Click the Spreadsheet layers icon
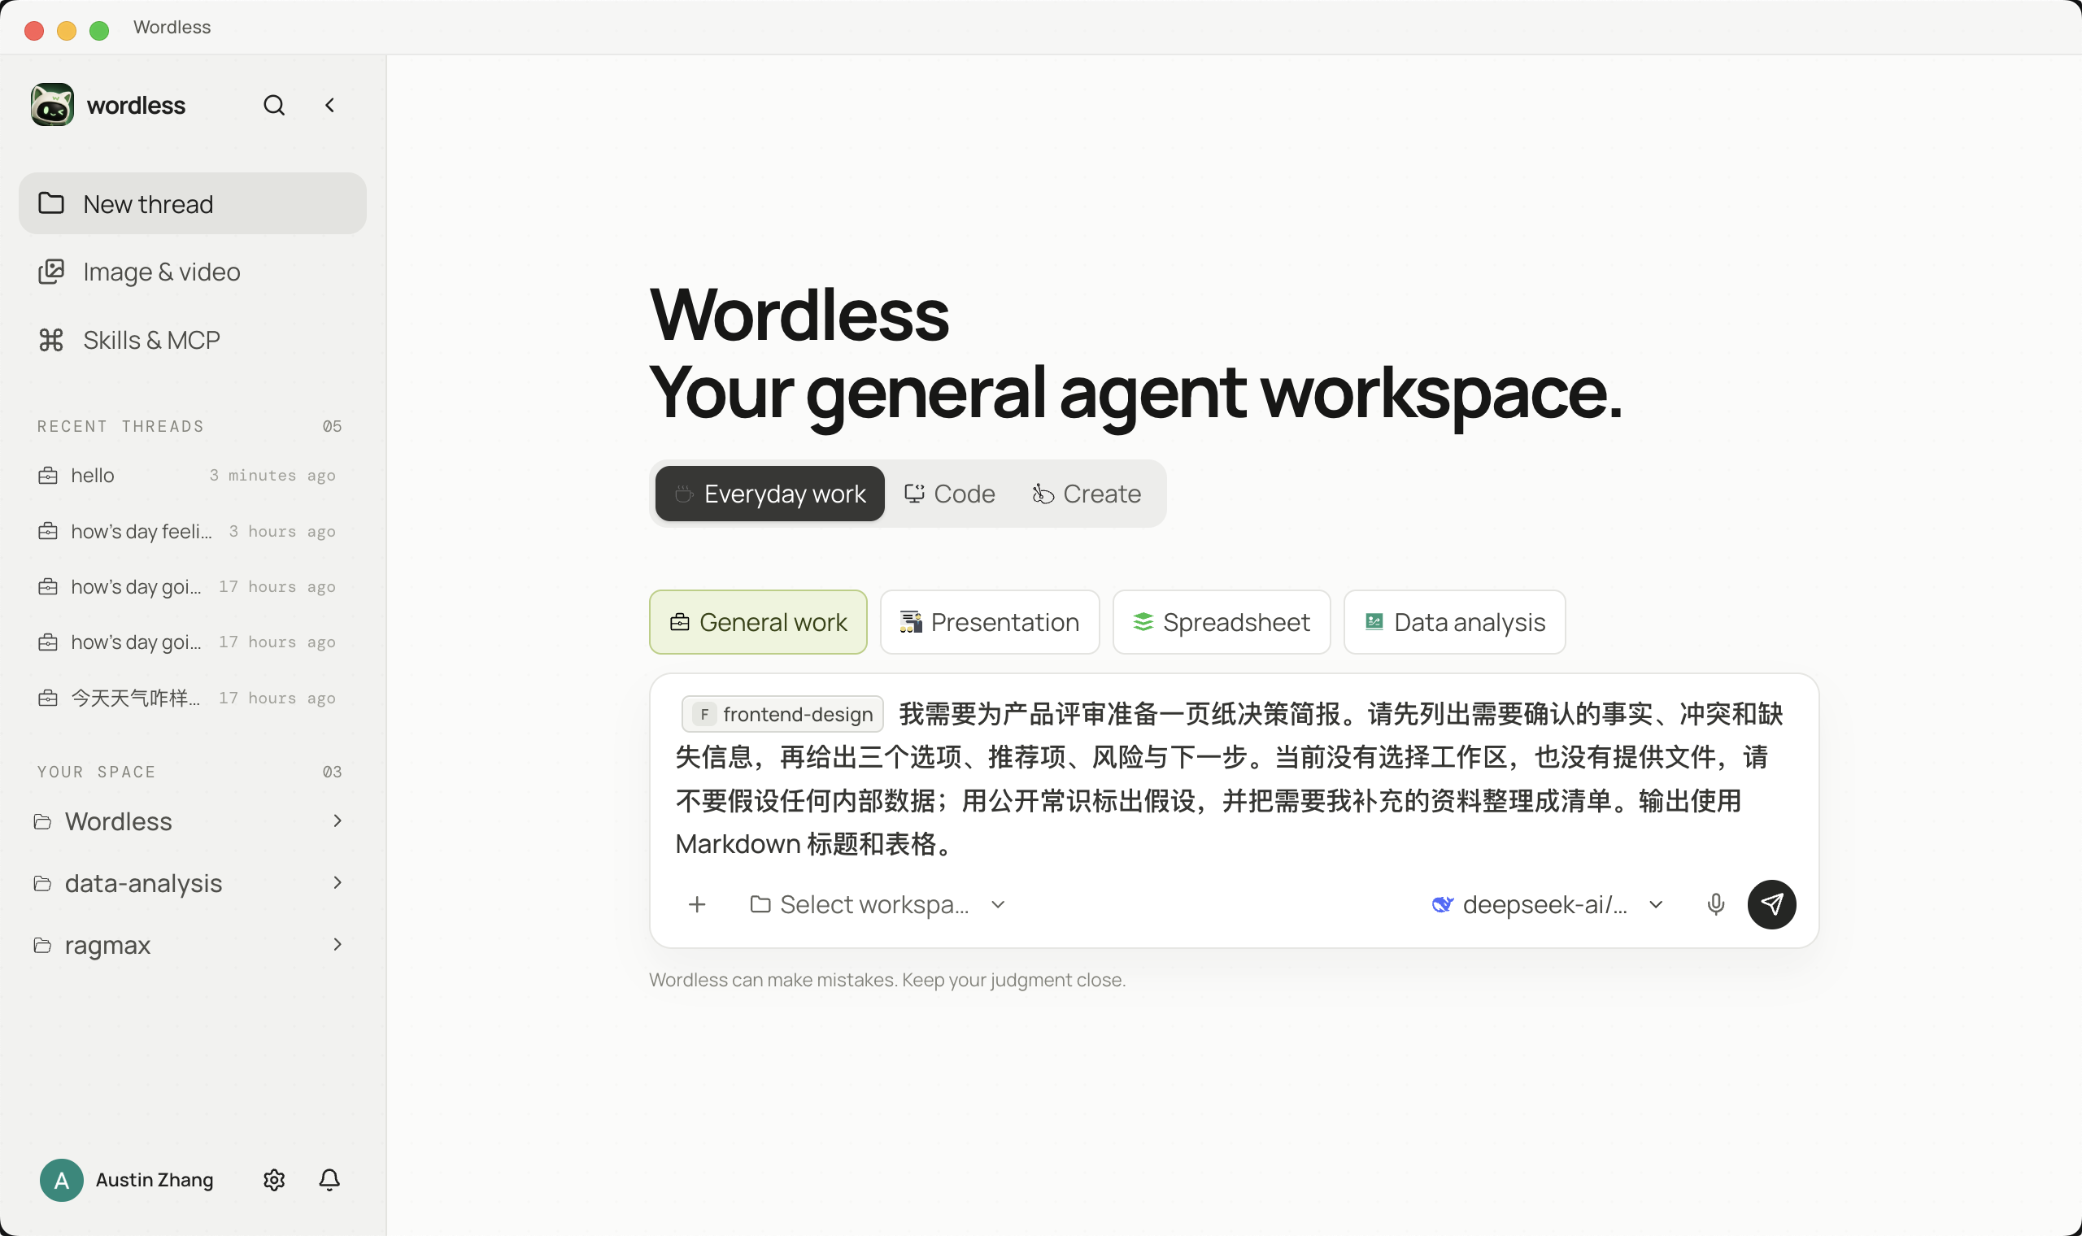Viewport: 2082px width, 1236px height. click(1143, 622)
